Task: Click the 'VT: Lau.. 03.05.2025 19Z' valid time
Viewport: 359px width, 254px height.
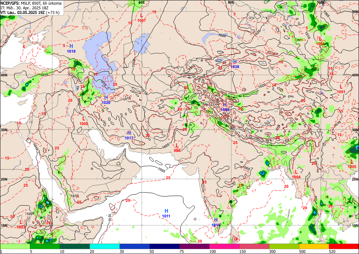Action: tap(23, 13)
